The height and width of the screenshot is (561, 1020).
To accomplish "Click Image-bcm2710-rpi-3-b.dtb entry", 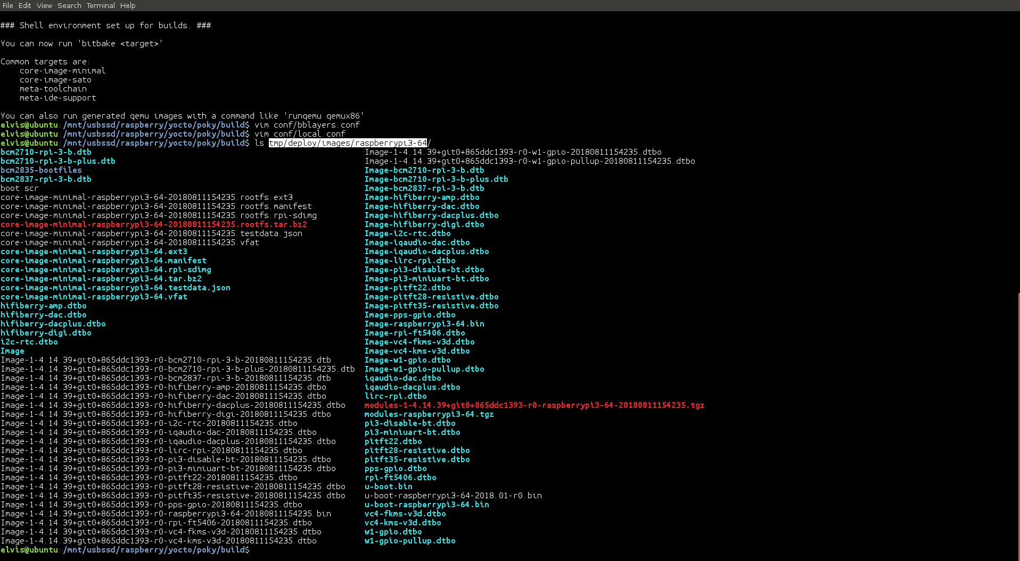I will coord(424,170).
